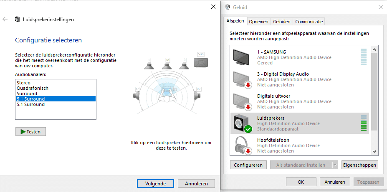Switch to the Afspelen tab
This screenshot has height=192, width=387.
coord(235,21)
